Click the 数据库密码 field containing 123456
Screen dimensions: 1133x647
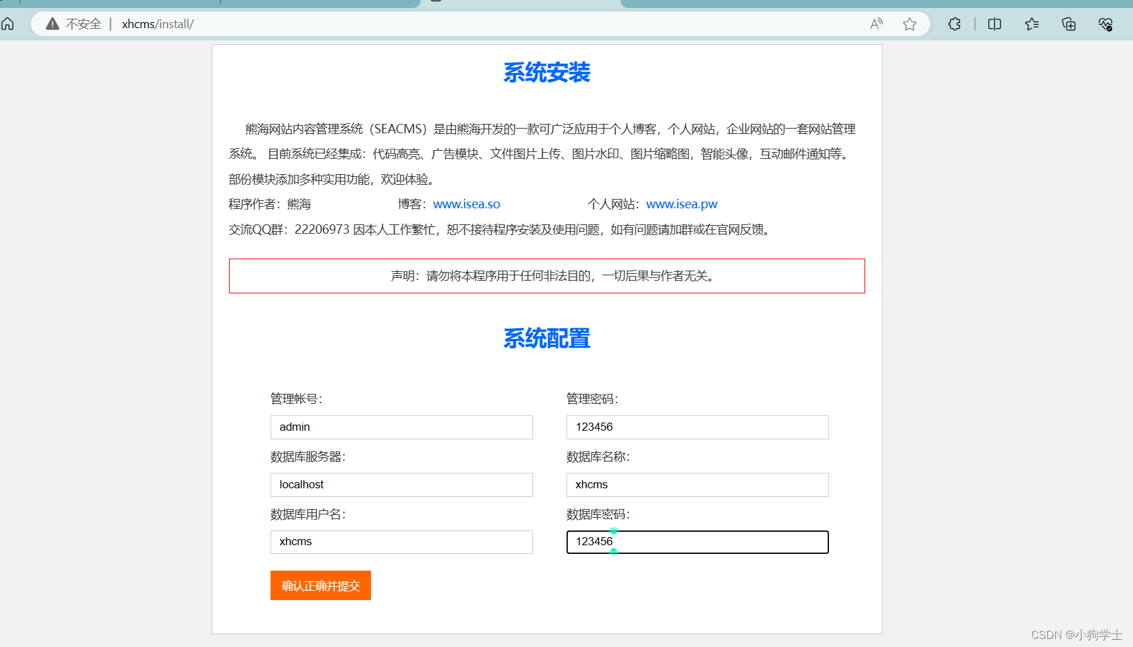pos(698,542)
